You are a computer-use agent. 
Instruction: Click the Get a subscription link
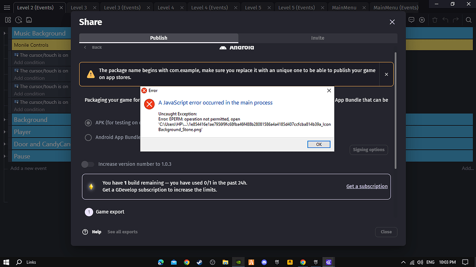[367, 186]
